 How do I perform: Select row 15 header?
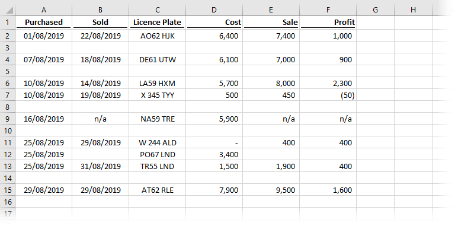(x=8, y=190)
